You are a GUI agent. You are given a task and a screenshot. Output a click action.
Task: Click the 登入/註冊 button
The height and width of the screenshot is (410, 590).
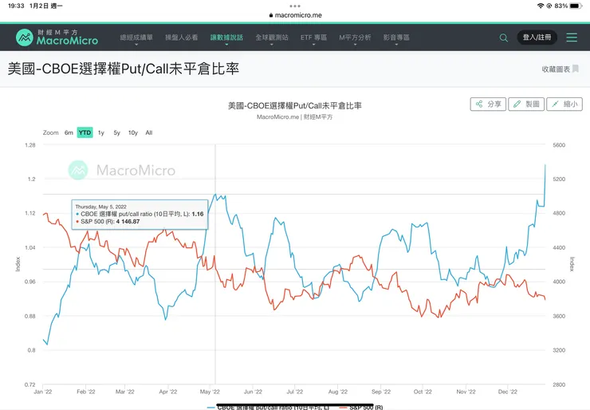coord(537,37)
